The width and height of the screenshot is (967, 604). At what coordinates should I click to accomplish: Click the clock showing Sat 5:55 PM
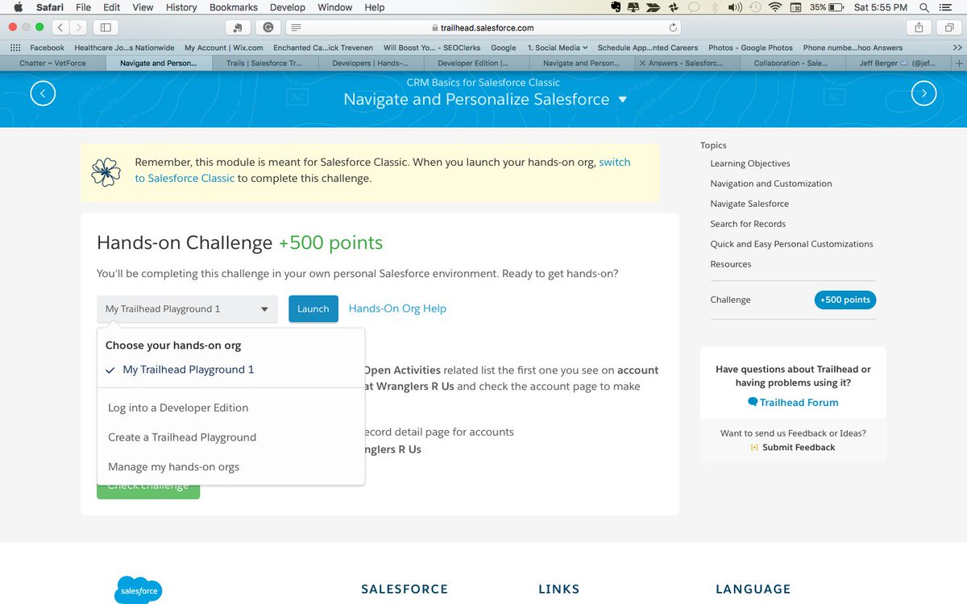880,7
